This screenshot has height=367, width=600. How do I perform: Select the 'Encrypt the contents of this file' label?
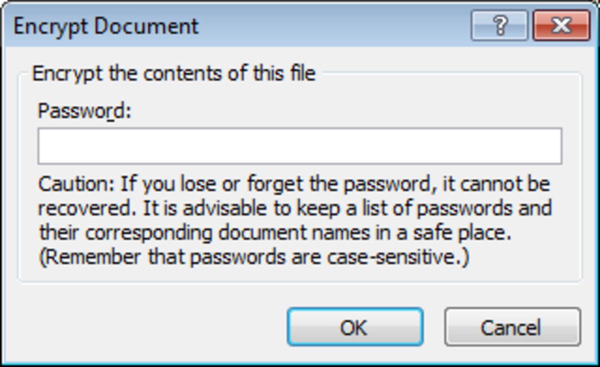[174, 72]
